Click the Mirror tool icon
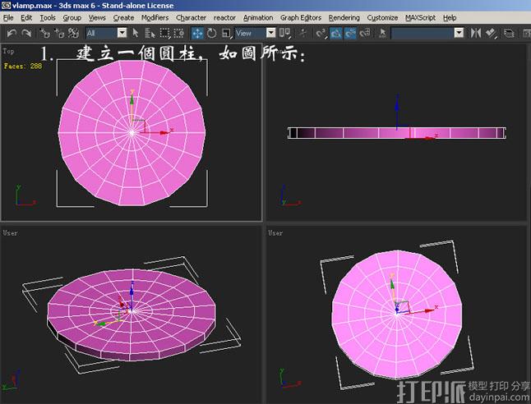531x404 pixels. coord(475,34)
